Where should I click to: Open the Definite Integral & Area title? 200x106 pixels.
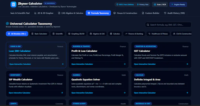(x=147, y=80)
